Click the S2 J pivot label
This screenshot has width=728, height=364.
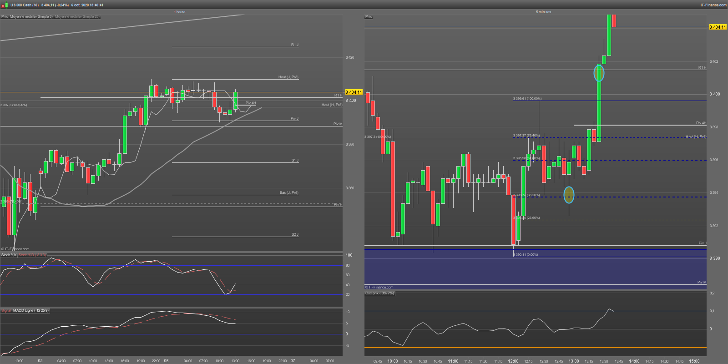tap(295, 234)
